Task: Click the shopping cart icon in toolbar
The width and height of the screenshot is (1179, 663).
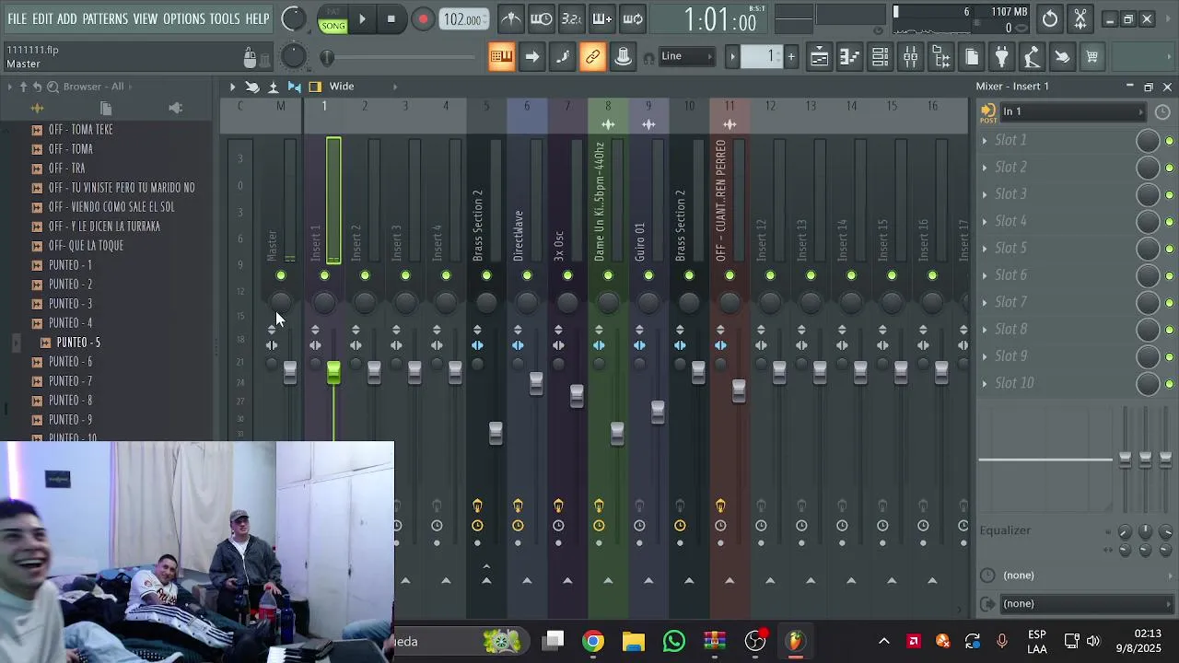Action: tap(1092, 57)
